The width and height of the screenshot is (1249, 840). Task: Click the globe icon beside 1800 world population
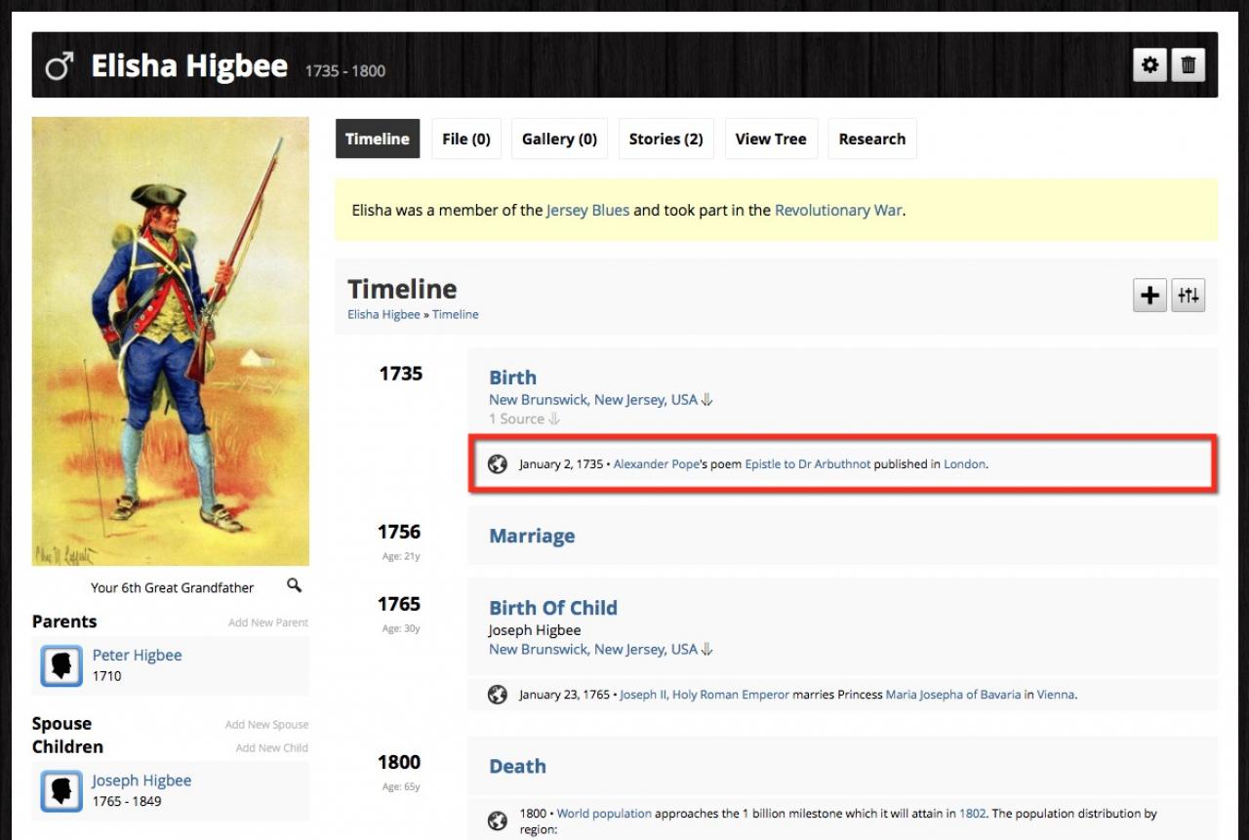(x=498, y=820)
